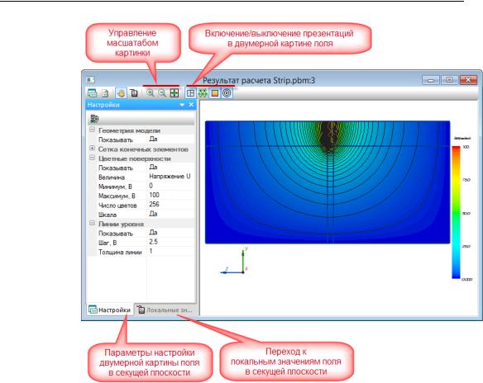Select Показывать value under Геометрия модели
The height and width of the screenshot is (383, 483).
171,139
